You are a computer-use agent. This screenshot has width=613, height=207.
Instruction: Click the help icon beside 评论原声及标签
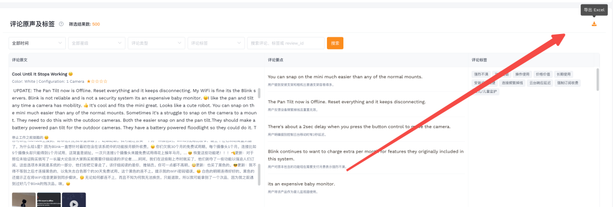tap(61, 24)
